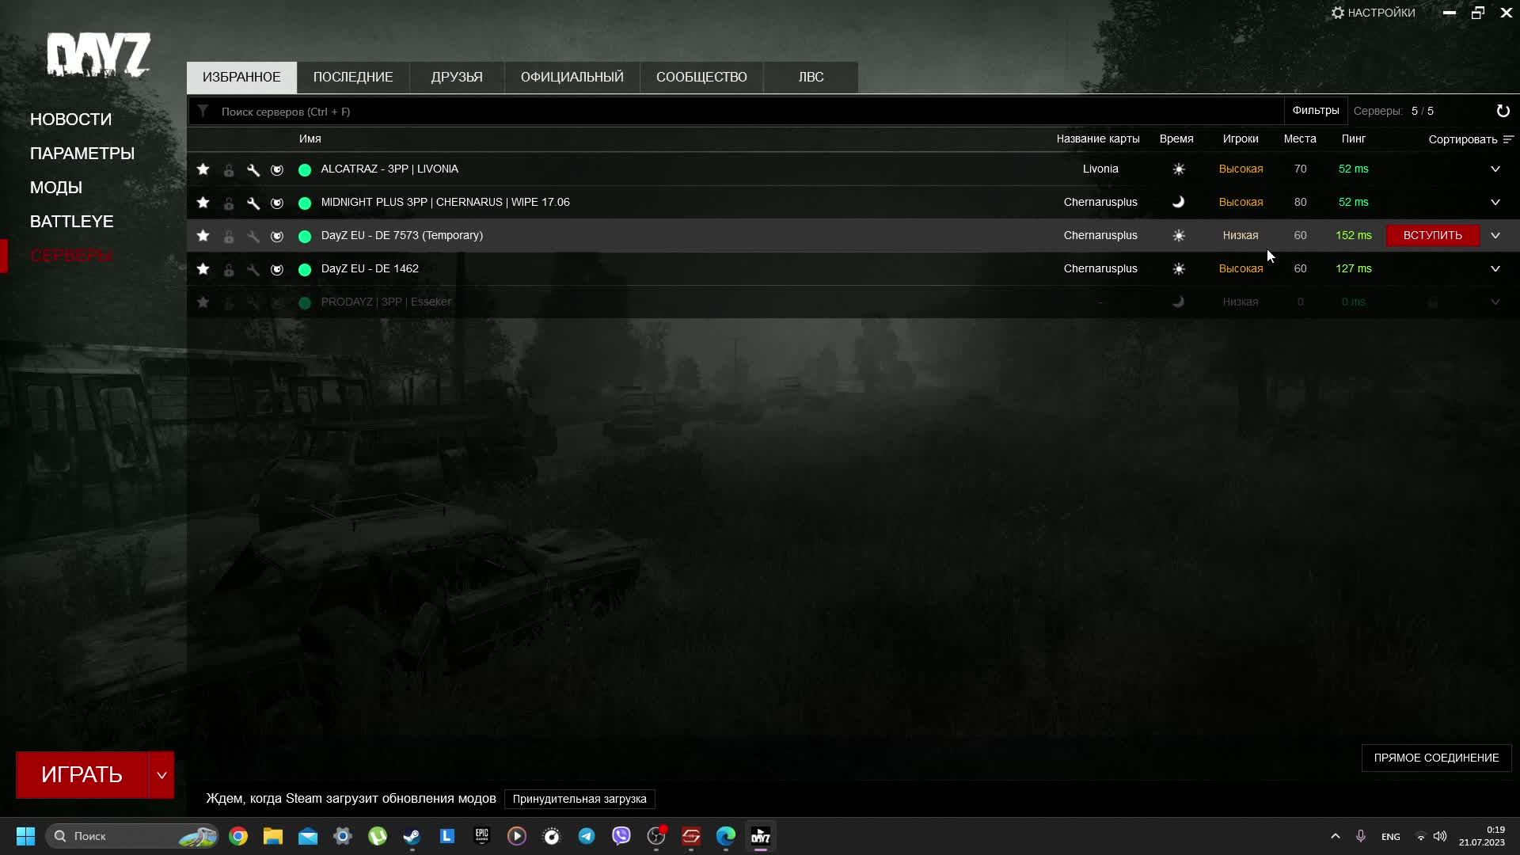The width and height of the screenshot is (1520, 855).
Task: Click wrench mods icon on ALCATRAZ row
Action: [253, 169]
